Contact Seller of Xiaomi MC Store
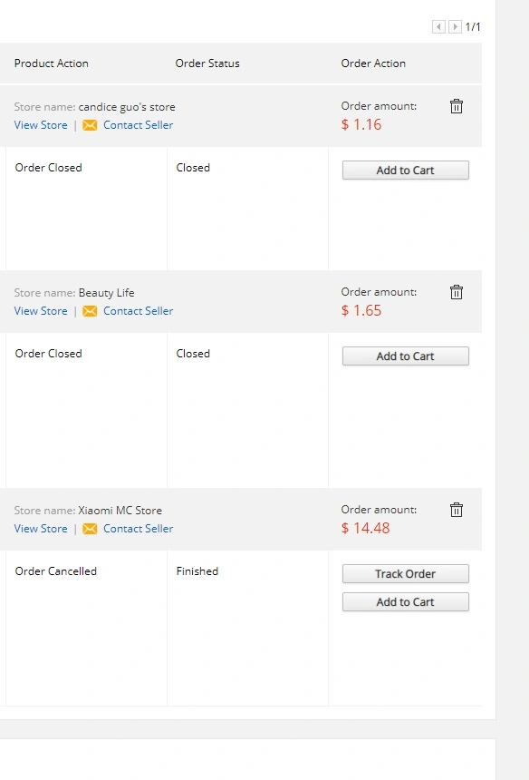This screenshot has width=529, height=780. point(138,528)
